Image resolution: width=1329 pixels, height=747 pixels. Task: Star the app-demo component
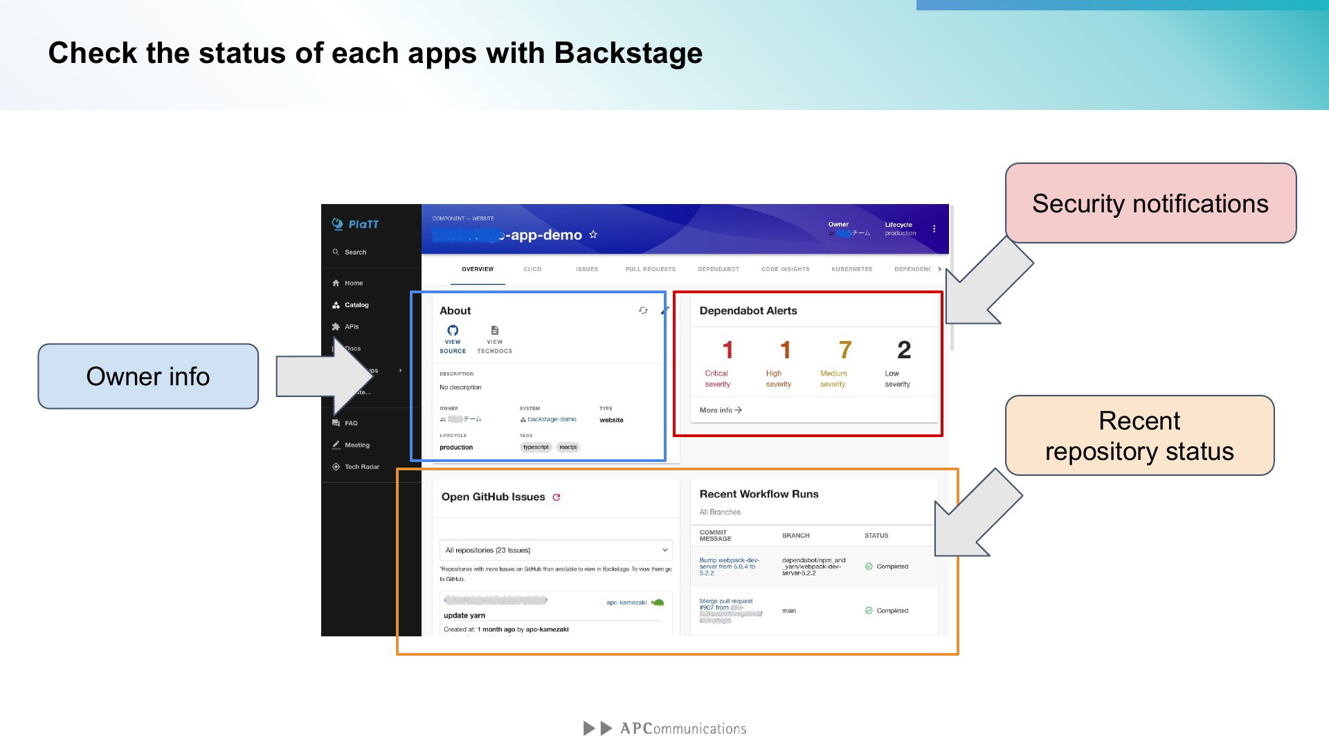point(593,235)
